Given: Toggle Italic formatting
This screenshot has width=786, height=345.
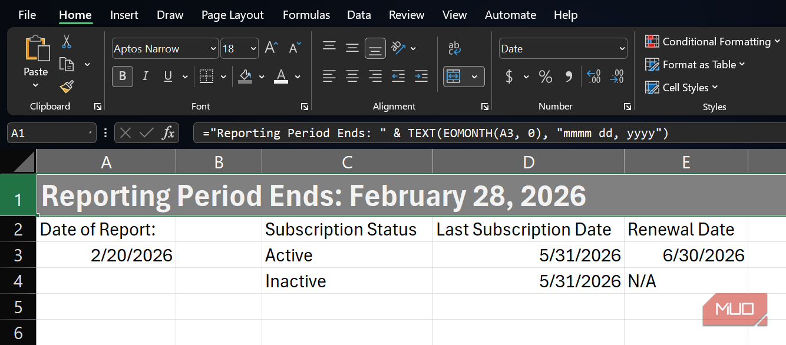Looking at the screenshot, I should tap(145, 76).
